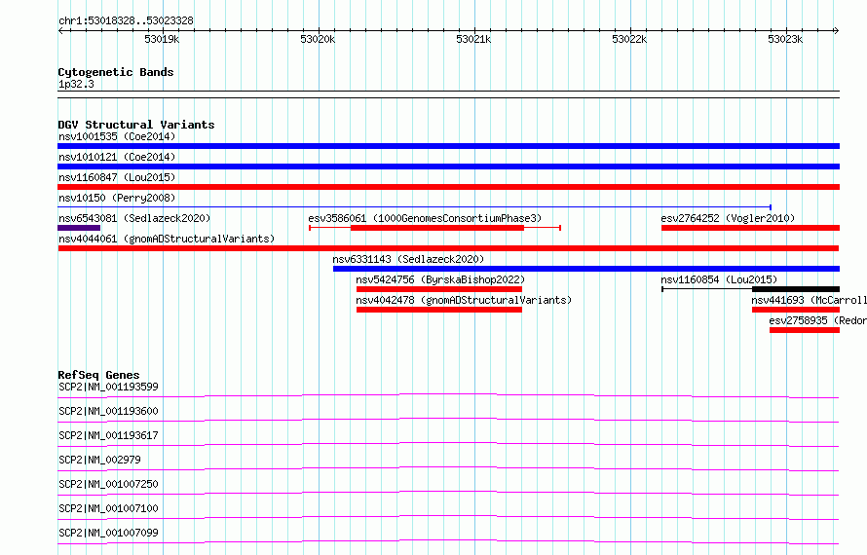867x555 pixels.
Task: Click the esv3586061 red variant bar
Action: click(436, 228)
